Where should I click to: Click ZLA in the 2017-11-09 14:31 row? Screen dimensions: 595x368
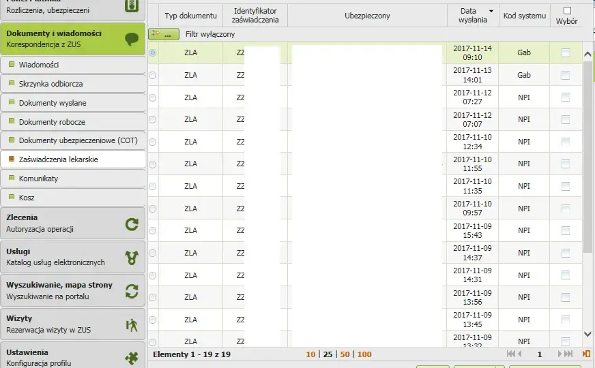pyautogui.click(x=191, y=275)
